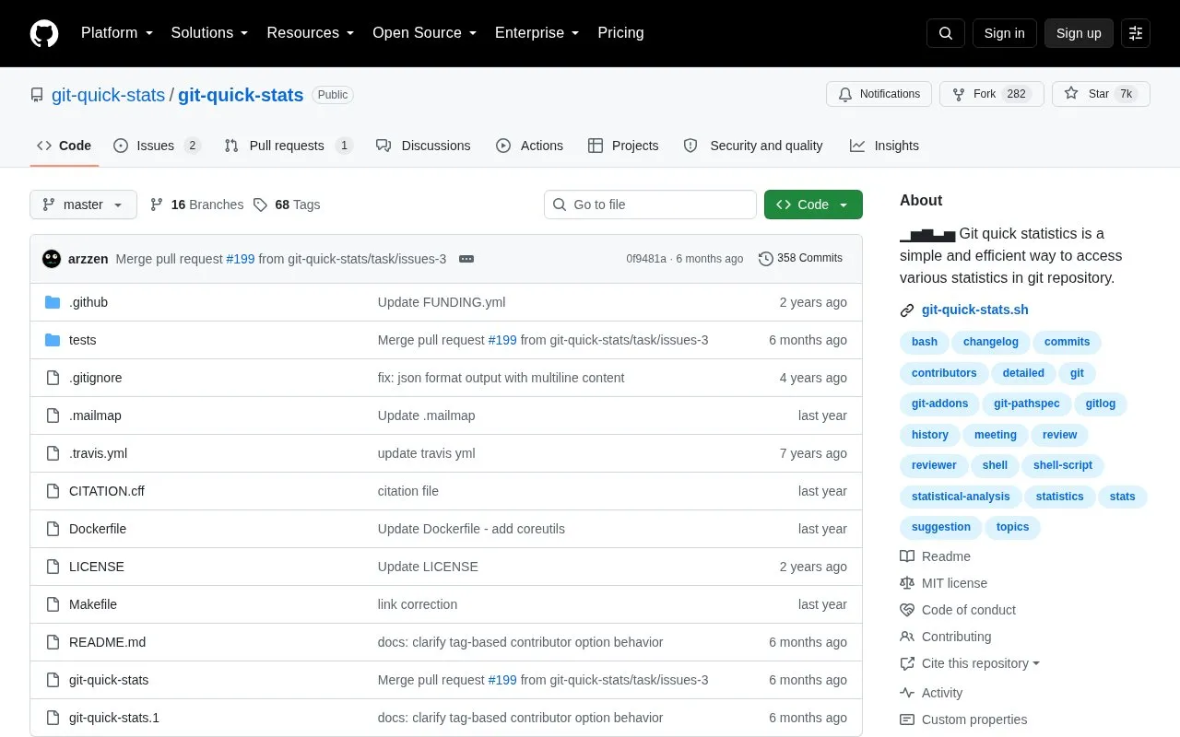This screenshot has width=1180, height=737.
Task: Open the git-quick-stats.sh website link
Action: 974,310
